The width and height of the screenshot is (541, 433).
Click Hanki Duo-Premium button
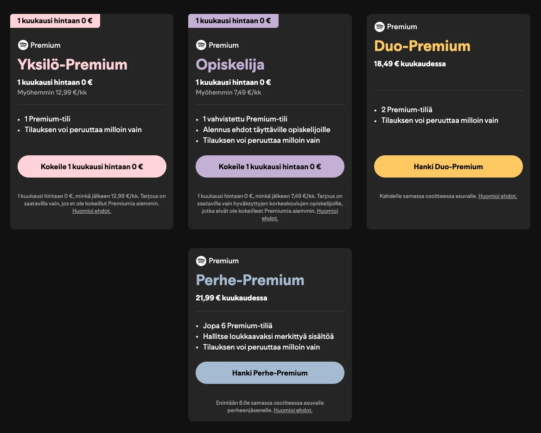(448, 166)
